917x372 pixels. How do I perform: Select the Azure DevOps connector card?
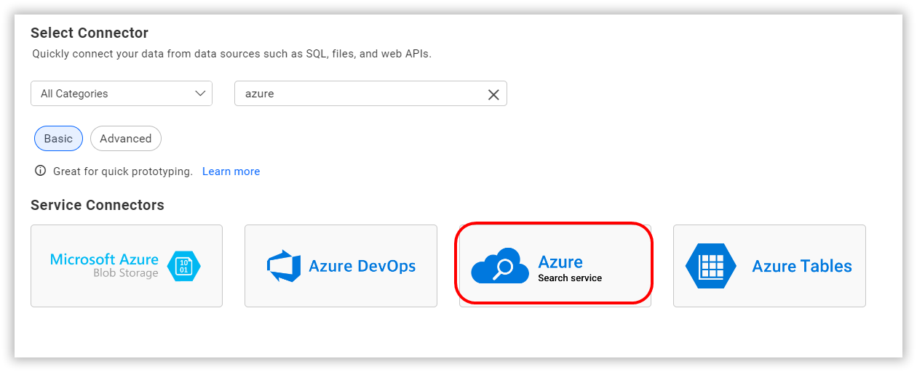click(341, 266)
